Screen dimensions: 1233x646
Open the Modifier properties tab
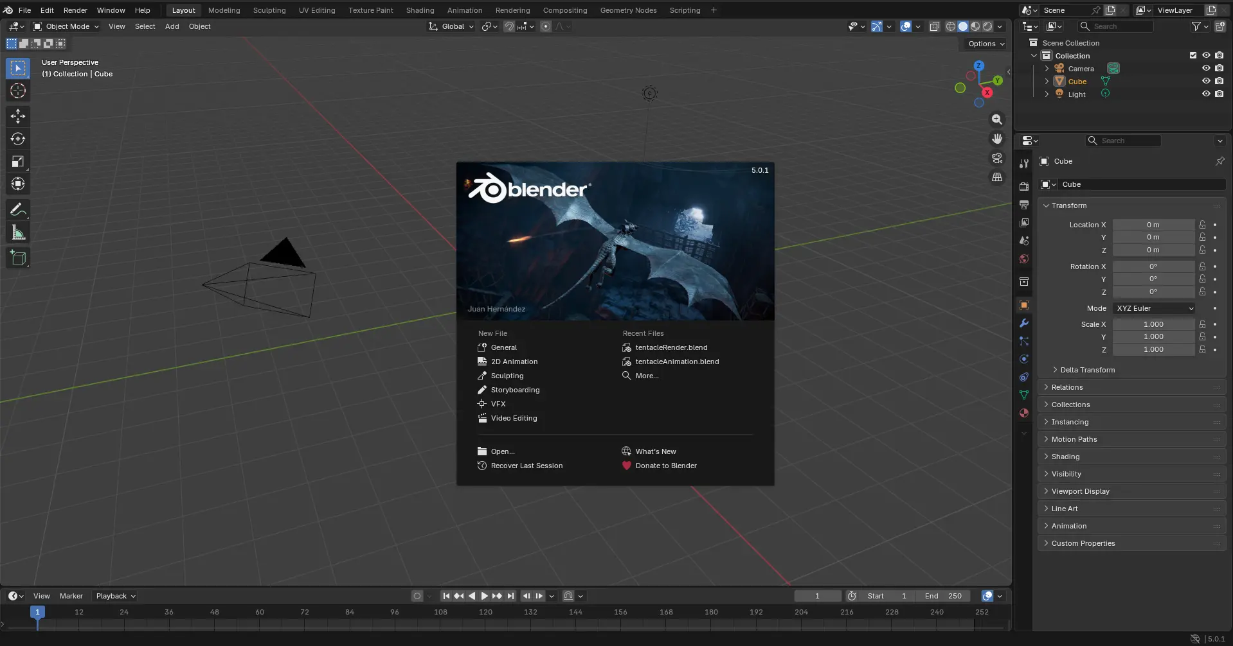[1023, 322]
